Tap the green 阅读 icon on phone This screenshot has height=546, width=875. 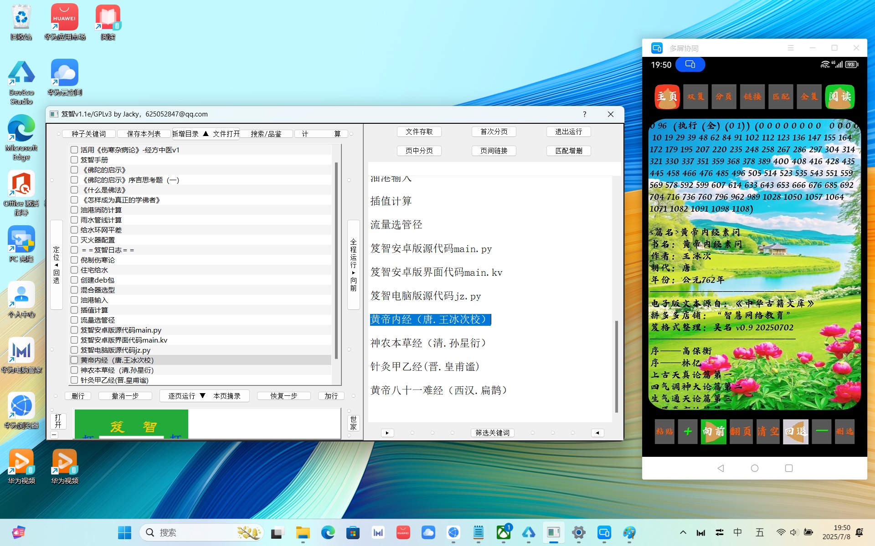[x=839, y=96]
